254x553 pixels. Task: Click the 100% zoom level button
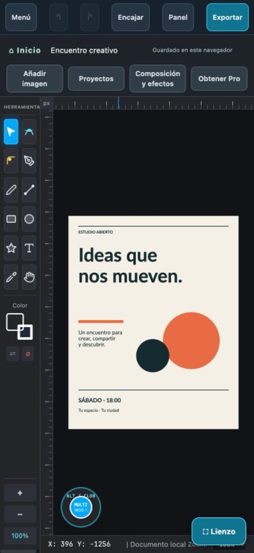pyautogui.click(x=20, y=536)
